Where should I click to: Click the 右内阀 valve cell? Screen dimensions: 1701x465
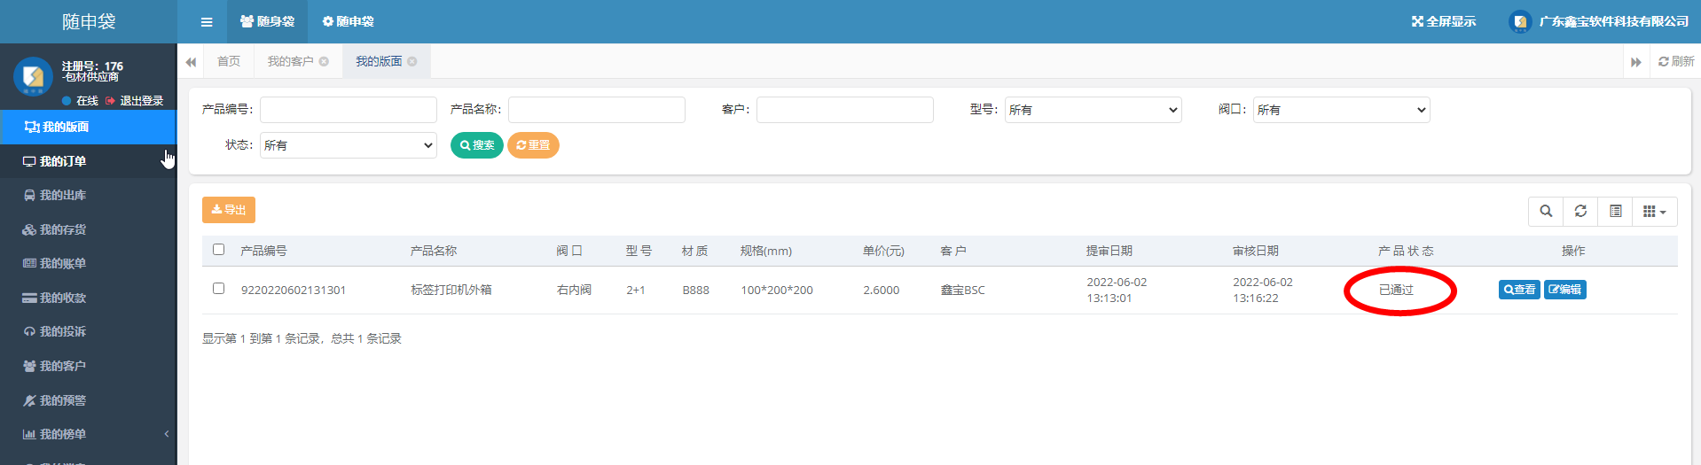[574, 290]
